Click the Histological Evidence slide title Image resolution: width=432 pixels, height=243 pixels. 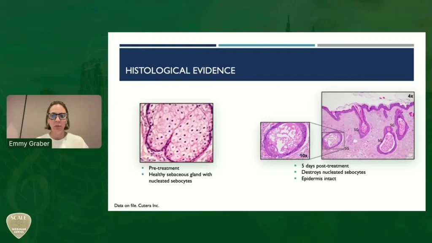[x=180, y=70]
